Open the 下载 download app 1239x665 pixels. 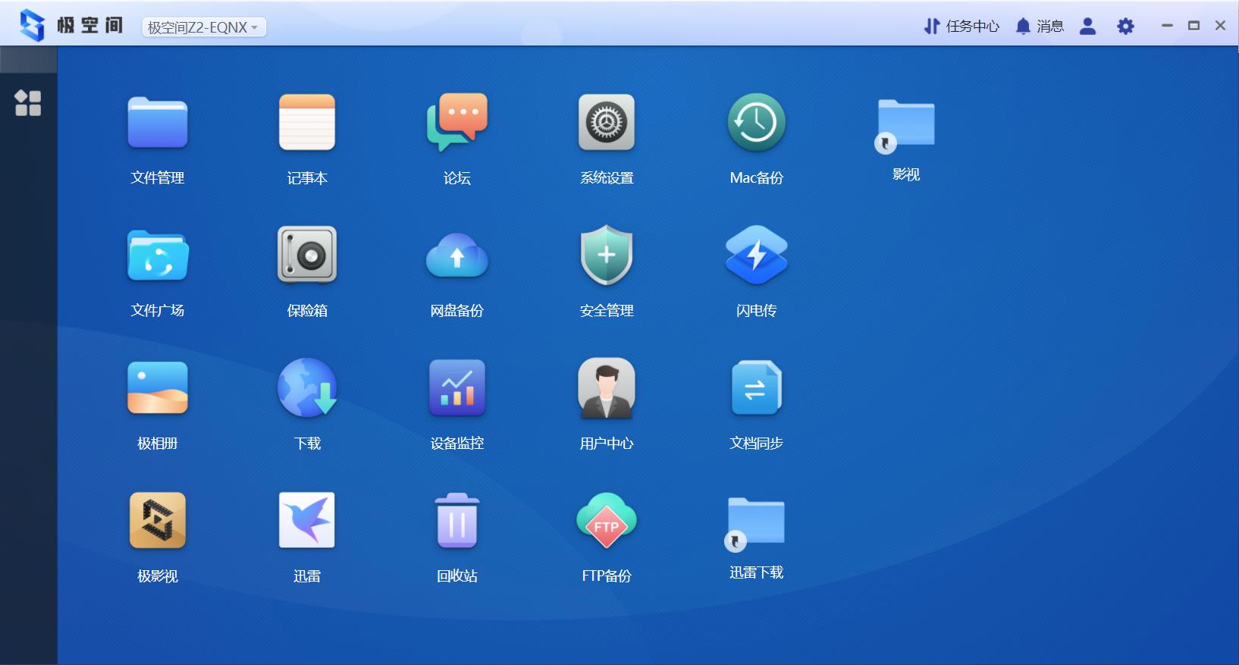tap(307, 388)
